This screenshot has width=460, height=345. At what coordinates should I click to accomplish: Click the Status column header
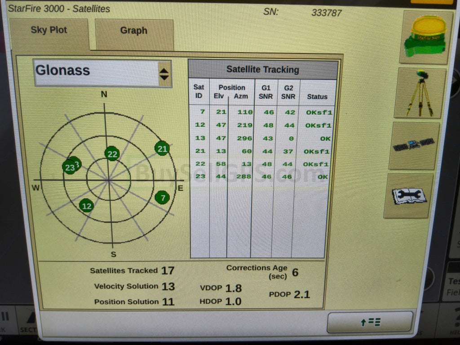(317, 97)
